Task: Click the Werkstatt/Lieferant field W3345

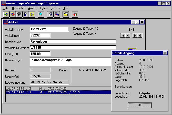Action: (x=73, y=48)
